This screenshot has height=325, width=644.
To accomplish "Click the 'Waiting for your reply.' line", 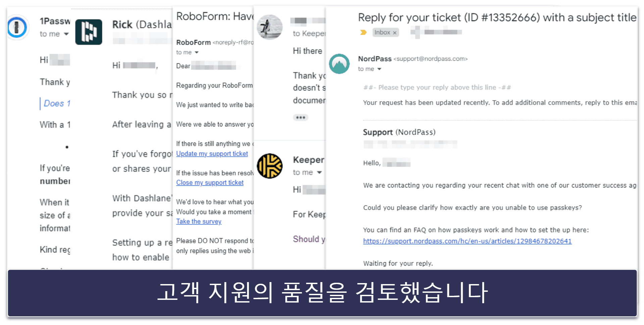I will [398, 263].
